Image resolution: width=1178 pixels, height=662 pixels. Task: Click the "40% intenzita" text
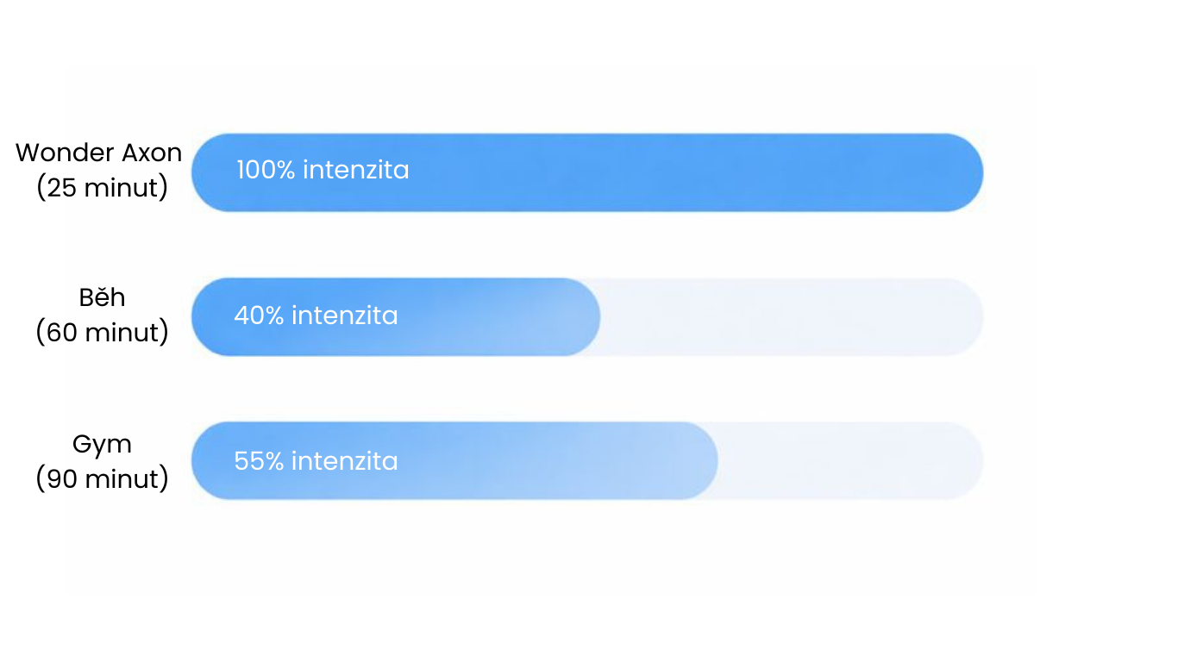(x=316, y=315)
